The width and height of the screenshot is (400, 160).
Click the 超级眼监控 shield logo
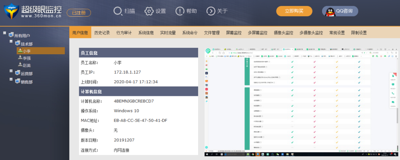11,11
